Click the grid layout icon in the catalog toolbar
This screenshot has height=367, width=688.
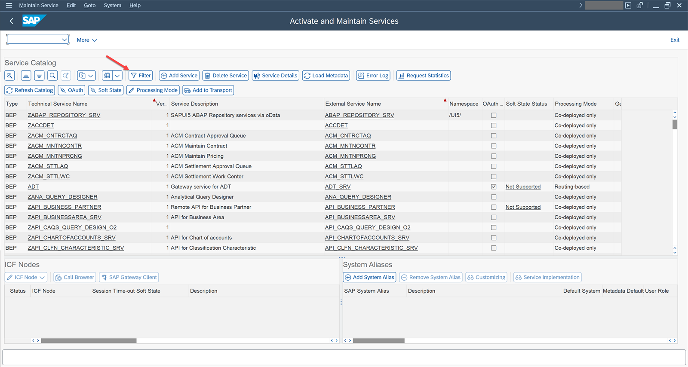(107, 76)
